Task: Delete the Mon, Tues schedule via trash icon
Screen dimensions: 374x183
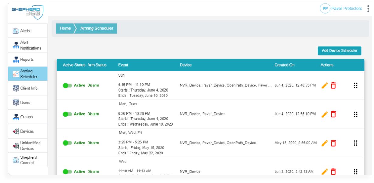Action: point(334,114)
